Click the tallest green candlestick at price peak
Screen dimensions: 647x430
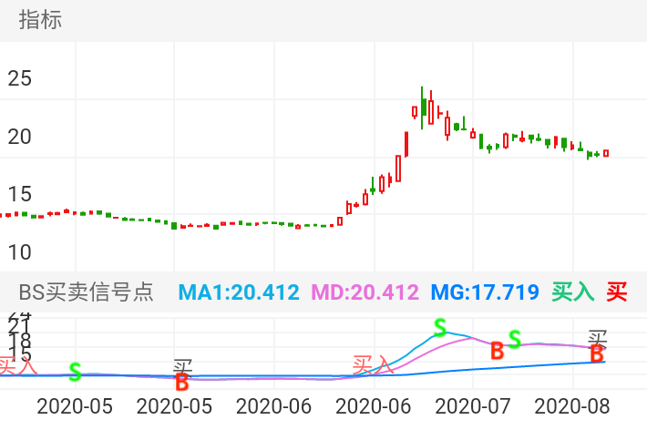point(422,106)
